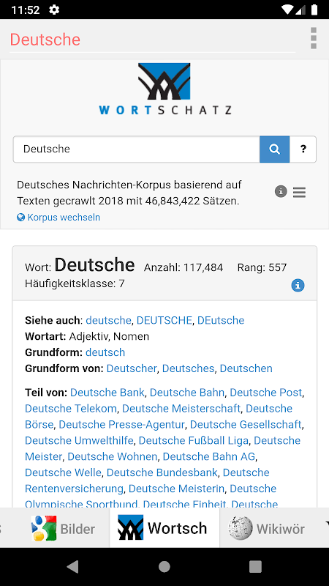The image size is (329, 586).
Task: Open the Deutsche Bank link
Action: tap(107, 393)
